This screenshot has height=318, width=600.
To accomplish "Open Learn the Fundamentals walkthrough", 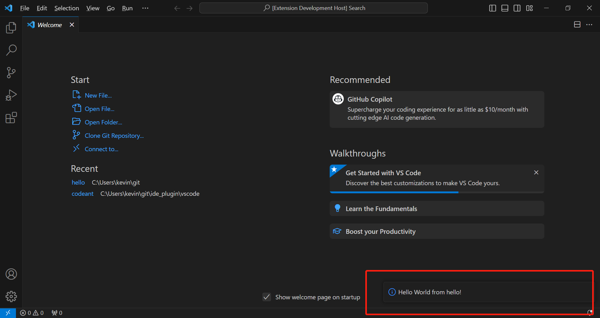I will click(x=437, y=208).
